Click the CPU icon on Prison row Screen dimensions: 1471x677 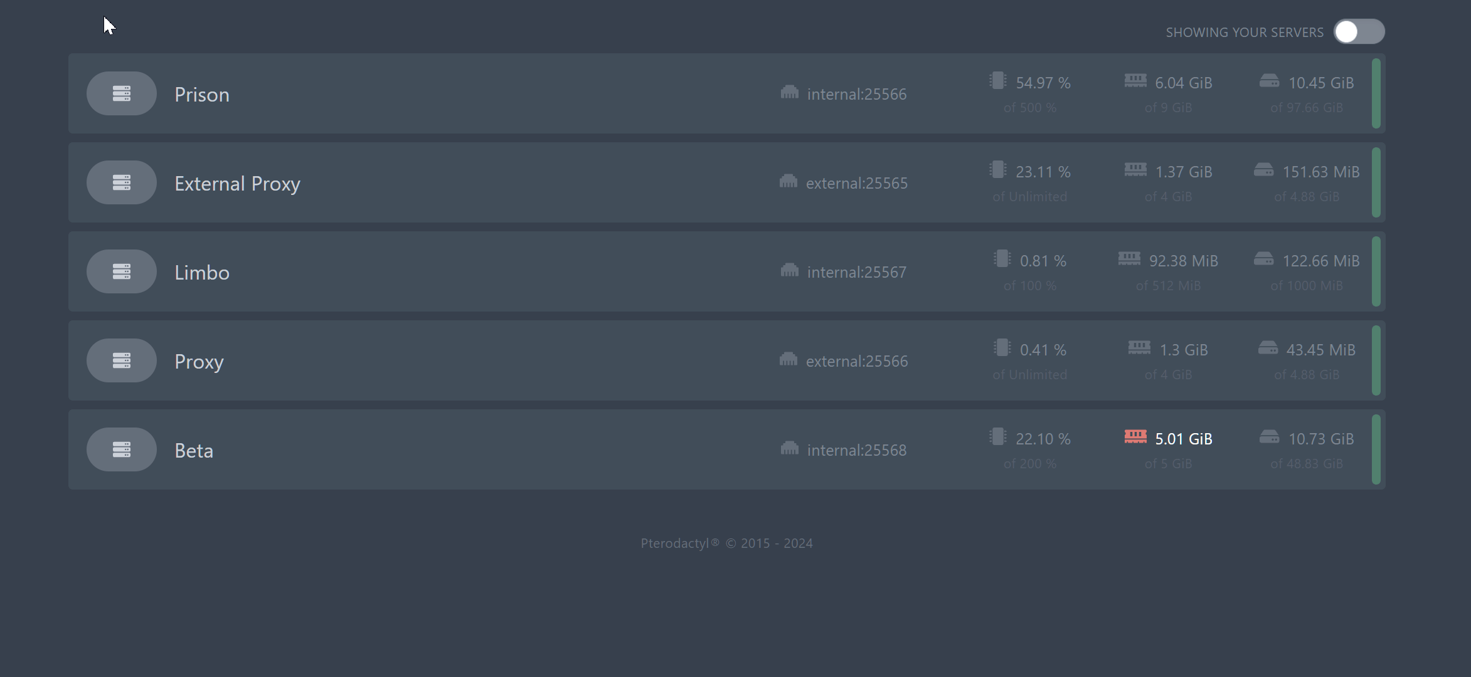pyautogui.click(x=997, y=81)
